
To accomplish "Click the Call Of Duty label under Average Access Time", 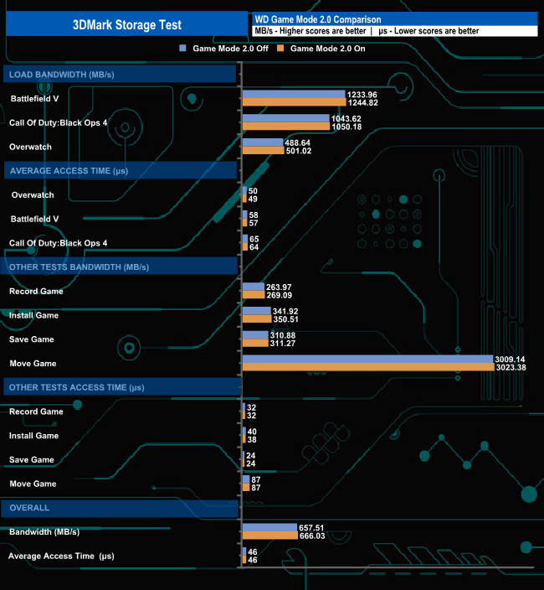I will click(59, 243).
